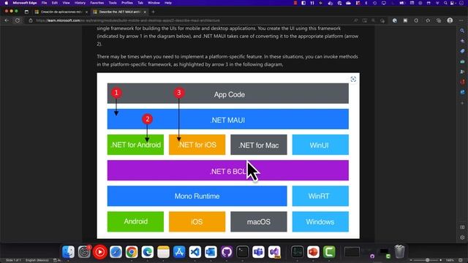468x263 pixels.
Task: Open the tab actions menu icon
Action: 26,12
